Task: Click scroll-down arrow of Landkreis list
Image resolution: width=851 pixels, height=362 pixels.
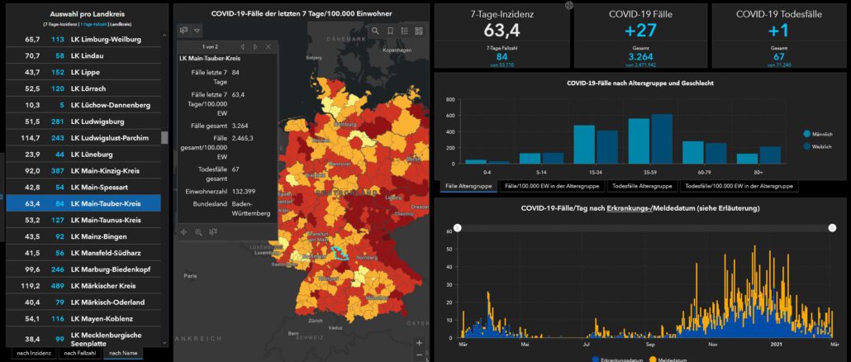Action: (x=164, y=343)
